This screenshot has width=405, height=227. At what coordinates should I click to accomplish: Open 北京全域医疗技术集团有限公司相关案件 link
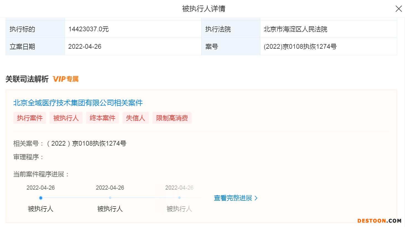78,103
